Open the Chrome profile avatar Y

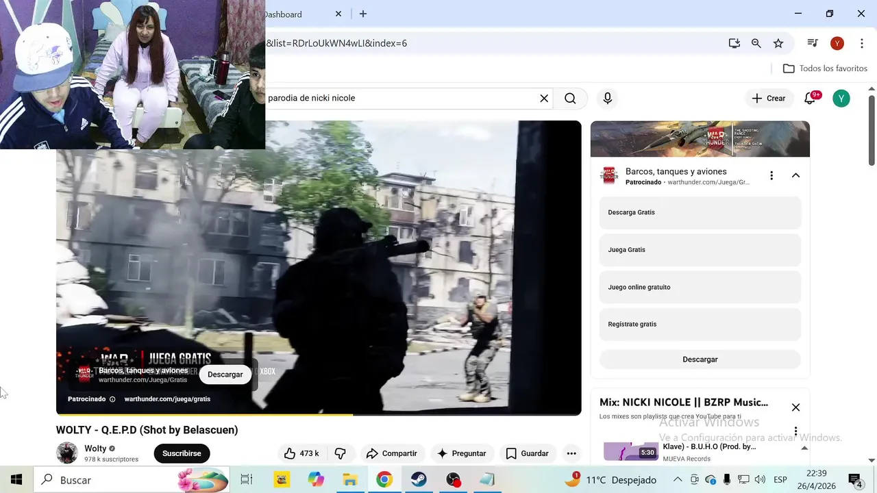click(837, 43)
